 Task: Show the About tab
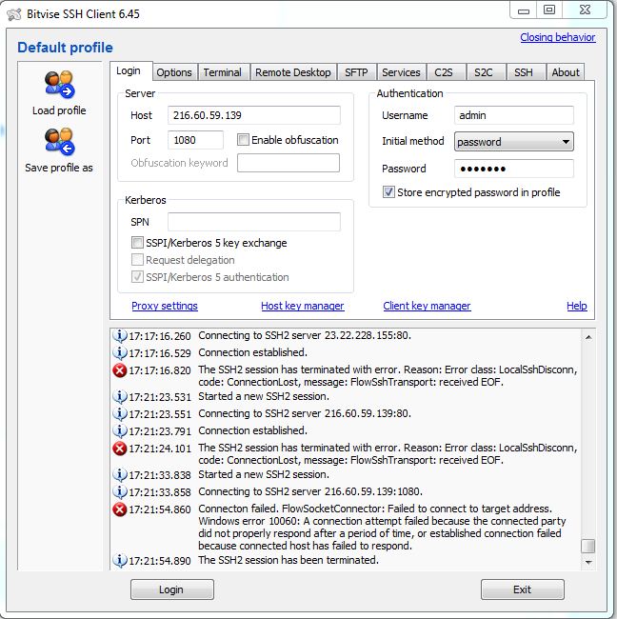[x=566, y=72]
